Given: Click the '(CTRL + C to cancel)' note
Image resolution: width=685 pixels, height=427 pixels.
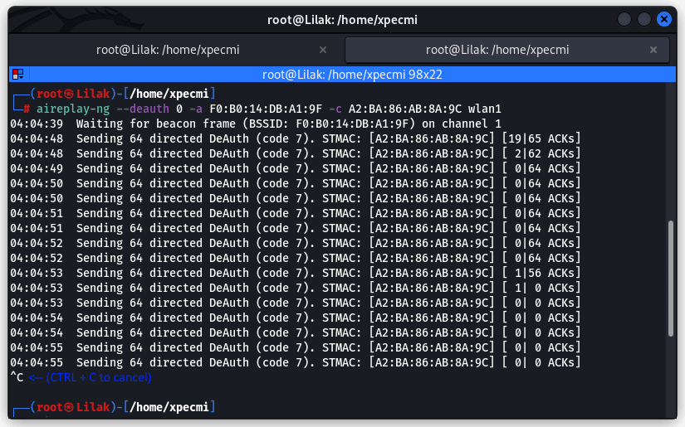Looking at the screenshot, I should click(x=99, y=377).
